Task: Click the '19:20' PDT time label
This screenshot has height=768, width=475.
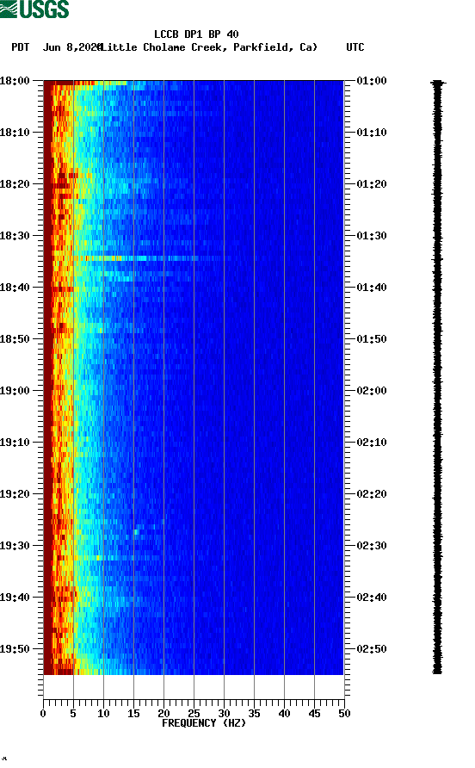Action: click(x=15, y=494)
